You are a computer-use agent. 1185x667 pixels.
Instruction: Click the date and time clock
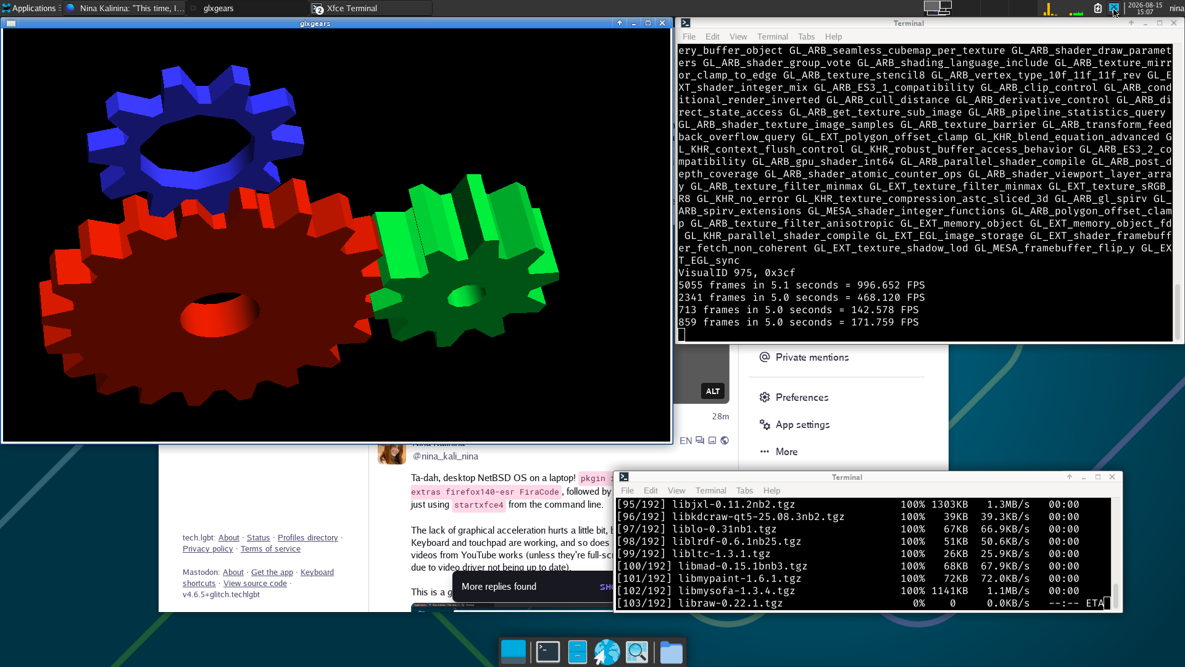coord(1145,8)
